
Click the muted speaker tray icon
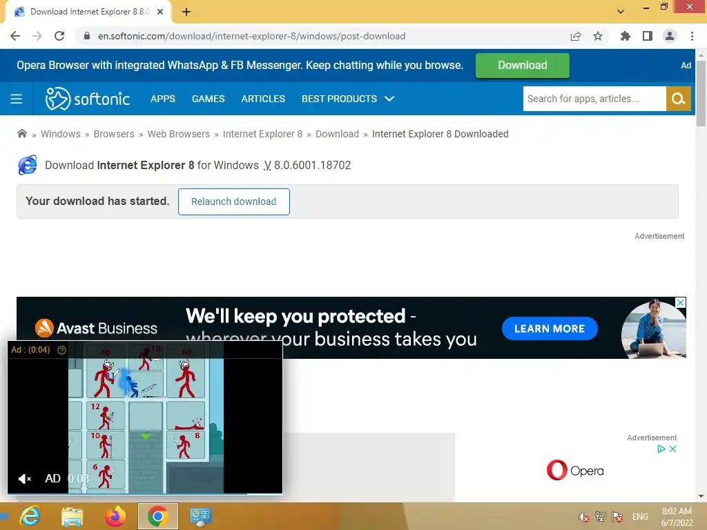tap(584, 517)
